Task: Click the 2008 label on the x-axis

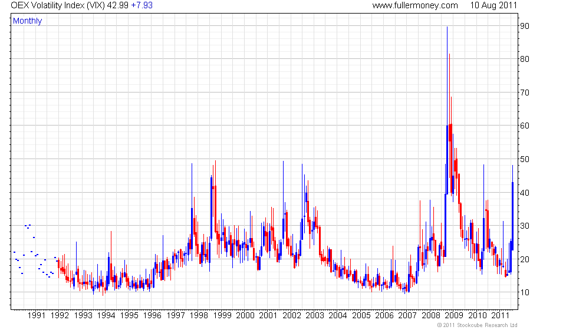Action: [x=431, y=316]
